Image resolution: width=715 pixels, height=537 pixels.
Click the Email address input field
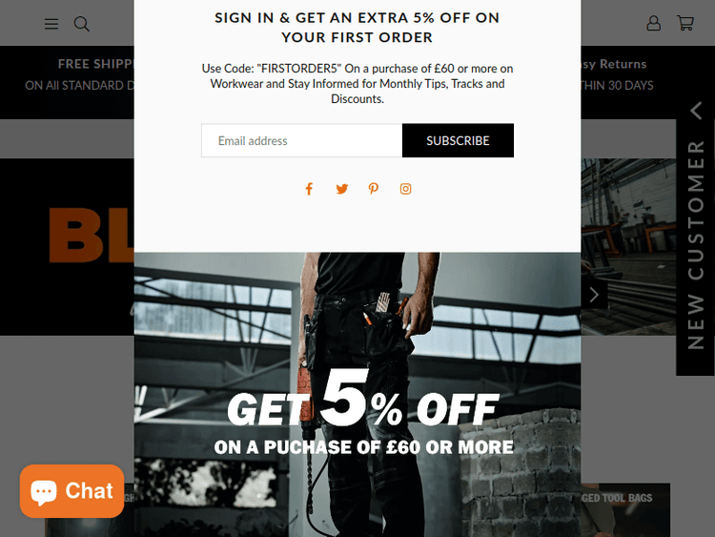click(302, 140)
